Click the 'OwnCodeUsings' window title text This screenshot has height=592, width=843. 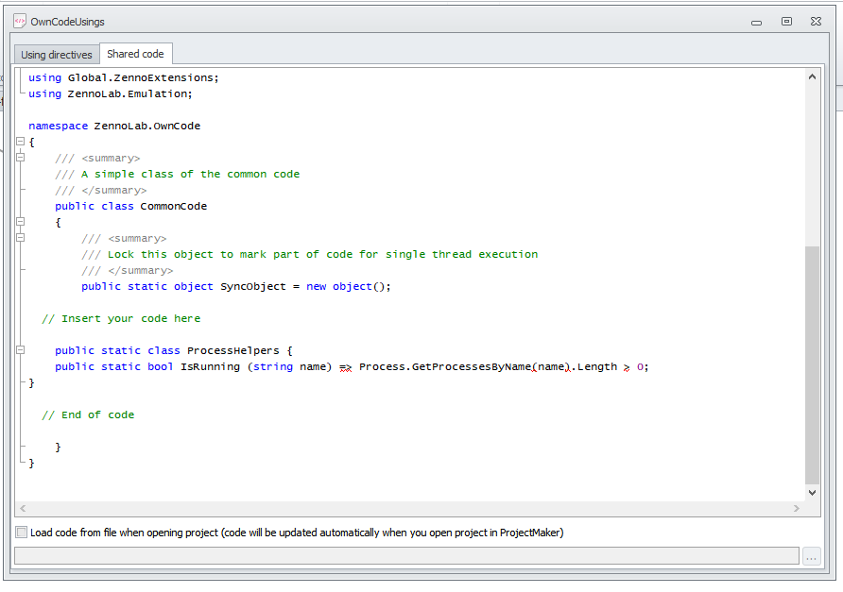pyautogui.click(x=67, y=22)
